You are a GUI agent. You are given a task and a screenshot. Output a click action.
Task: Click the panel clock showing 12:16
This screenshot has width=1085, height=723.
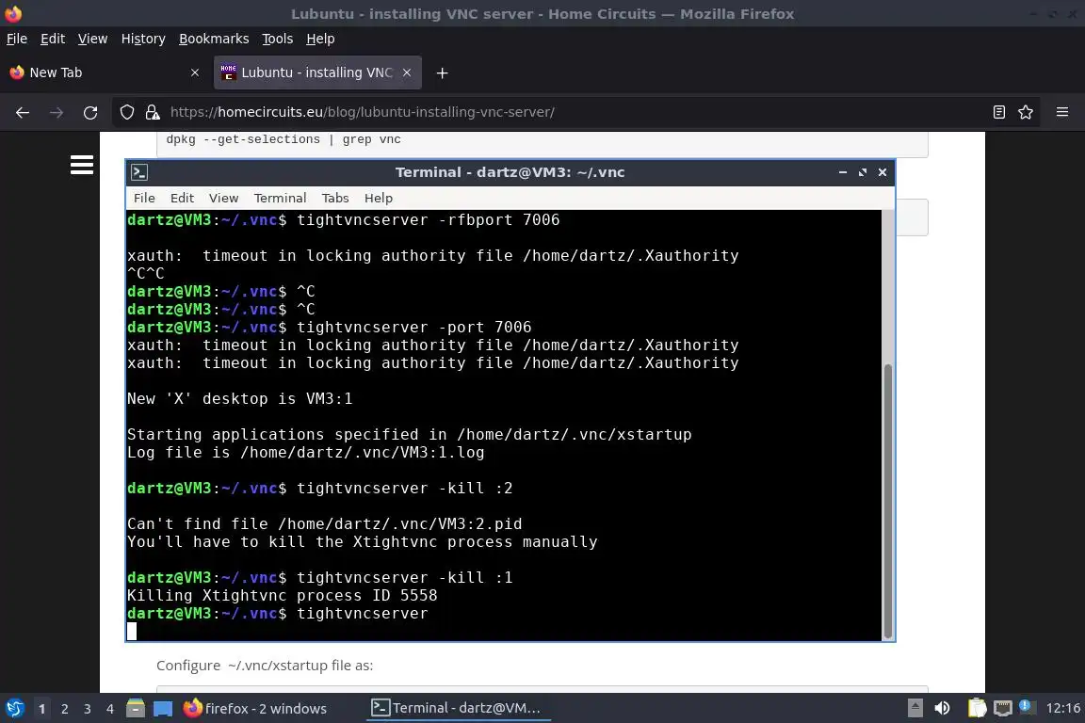(1062, 708)
